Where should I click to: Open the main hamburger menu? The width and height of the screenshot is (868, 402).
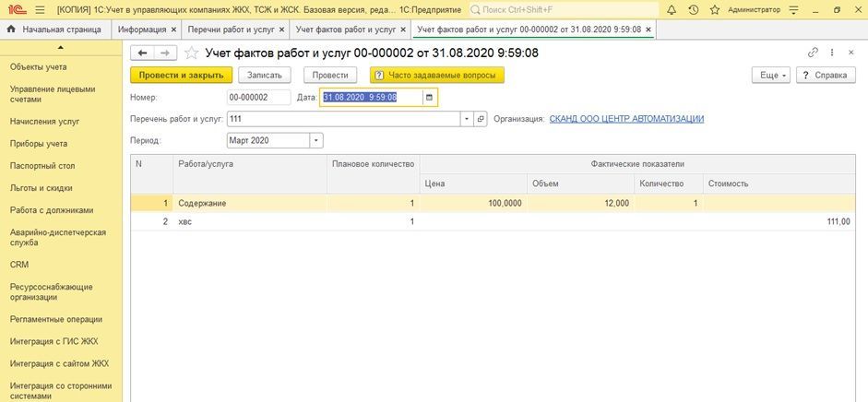pyautogui.click(x=40, y=10)
